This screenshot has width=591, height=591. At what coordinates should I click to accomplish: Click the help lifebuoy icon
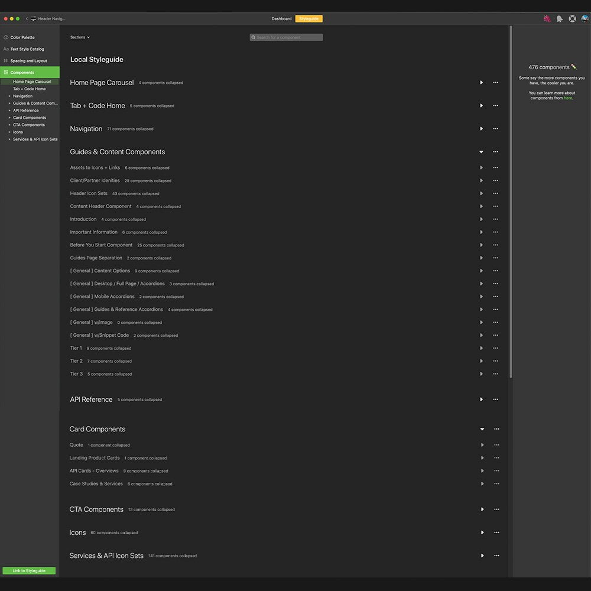tap(572, 19)
